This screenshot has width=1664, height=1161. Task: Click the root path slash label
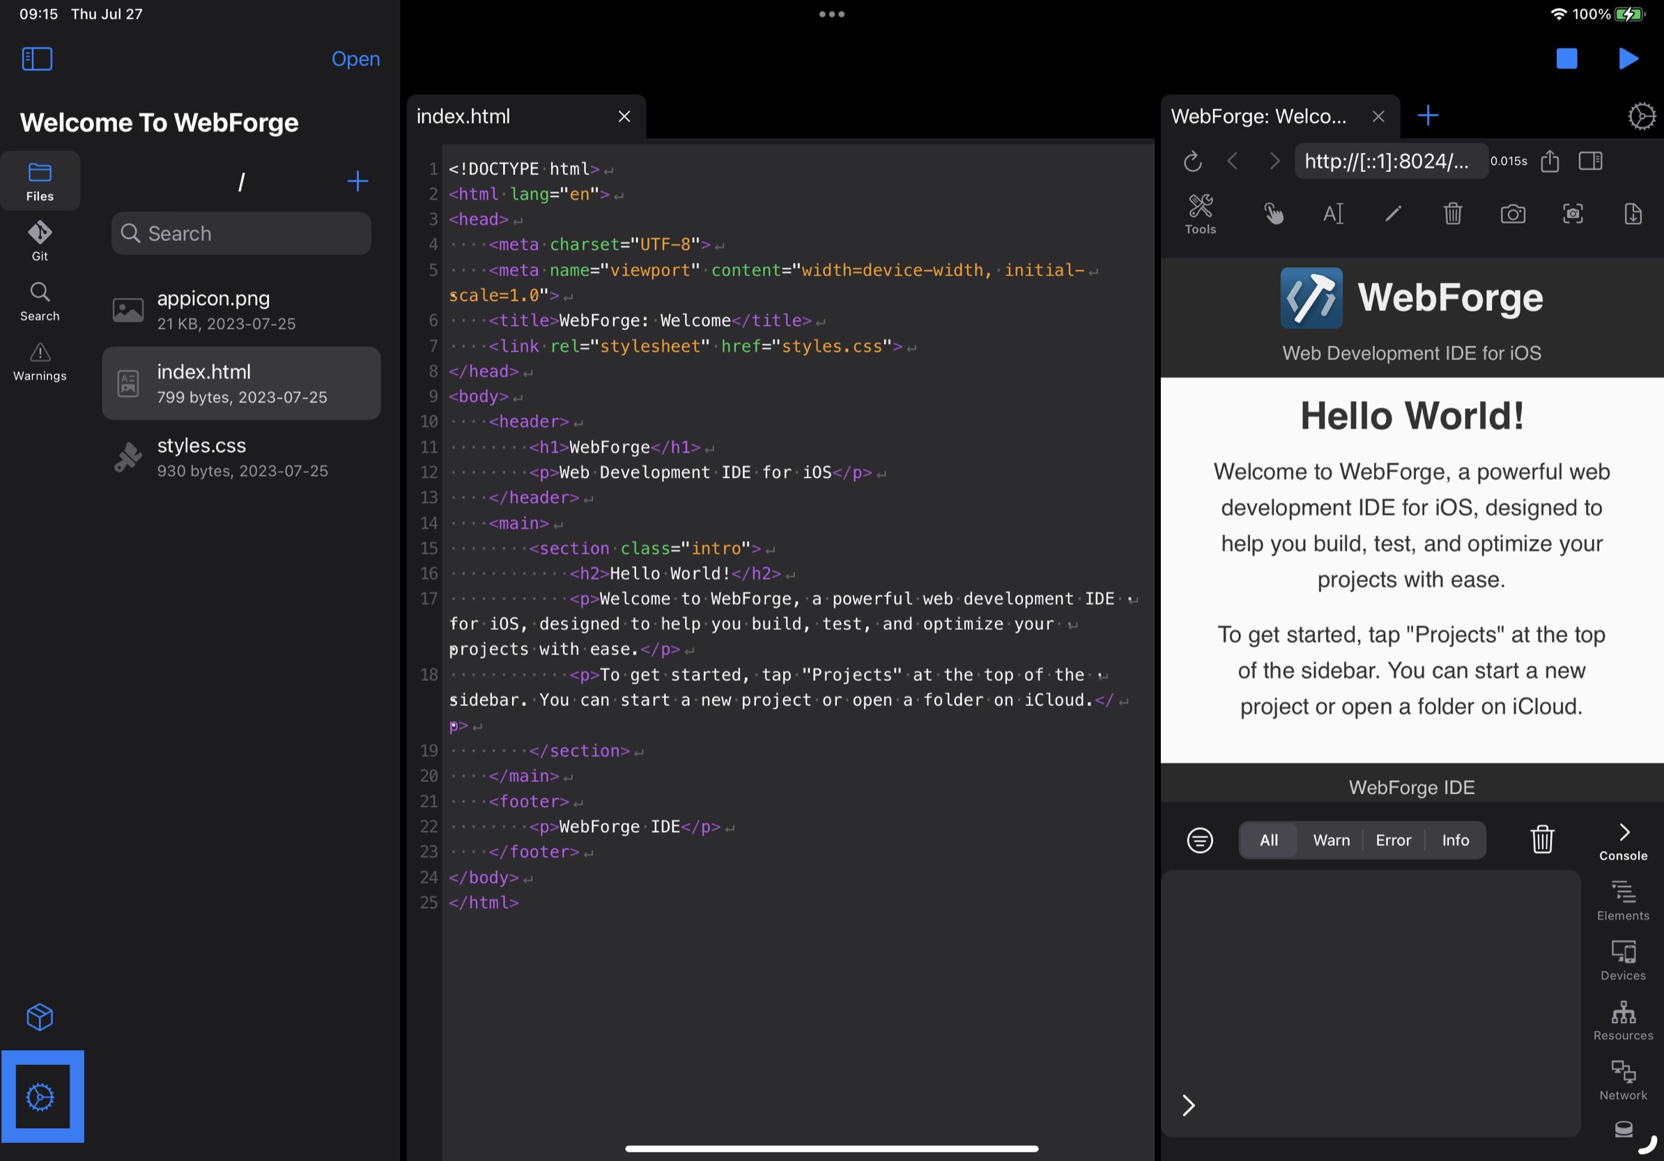coord(241,181)
